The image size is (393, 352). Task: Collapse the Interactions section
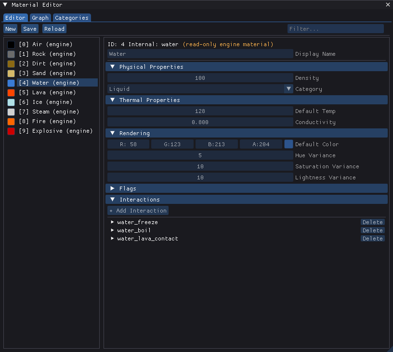pyautogui.click(x=247, y=200)
